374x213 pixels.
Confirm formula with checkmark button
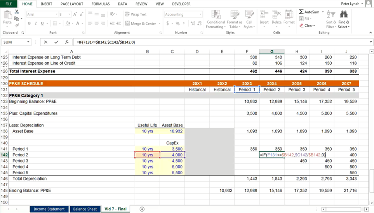coord(56,42)
